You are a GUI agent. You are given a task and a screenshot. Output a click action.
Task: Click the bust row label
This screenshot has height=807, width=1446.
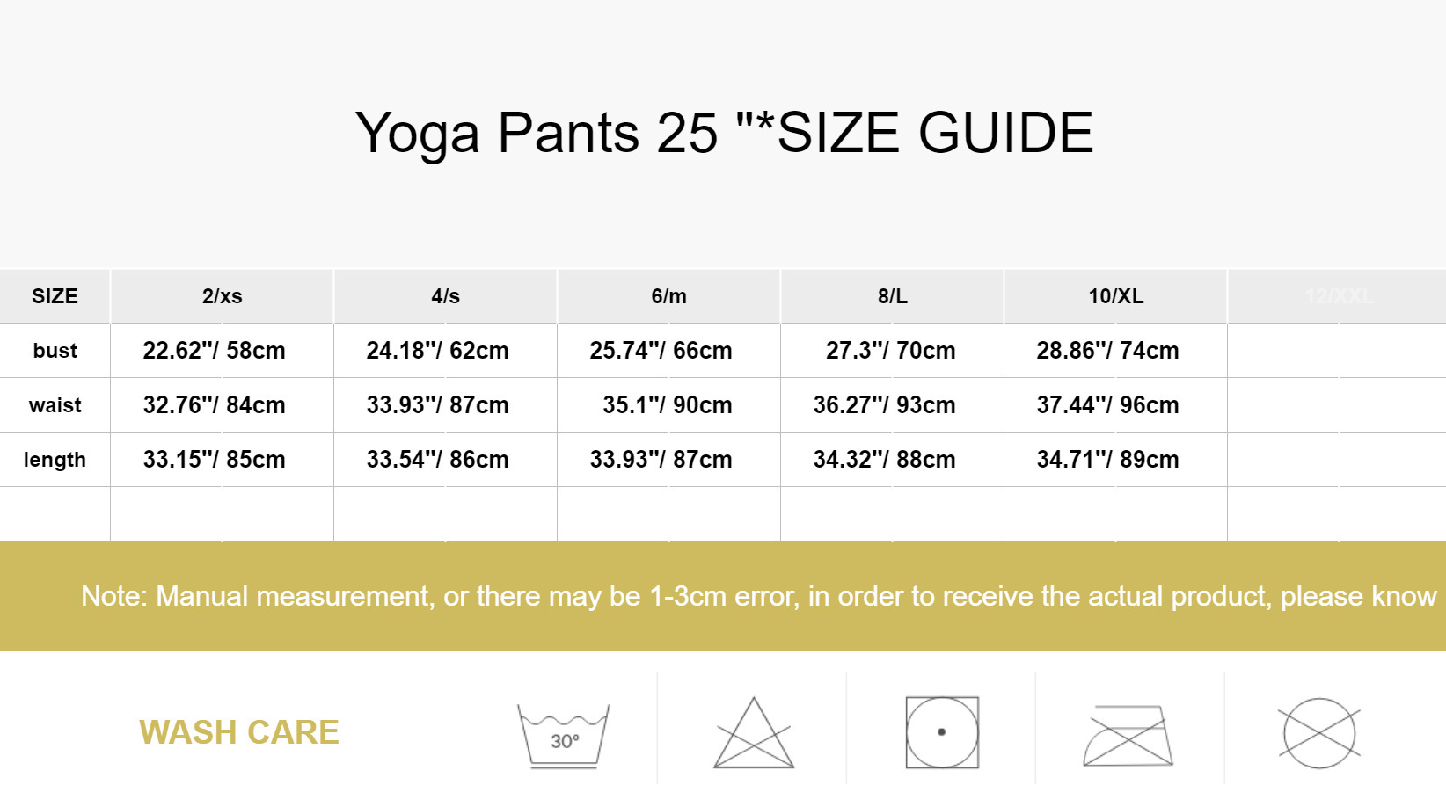click(x=55, y=351)
